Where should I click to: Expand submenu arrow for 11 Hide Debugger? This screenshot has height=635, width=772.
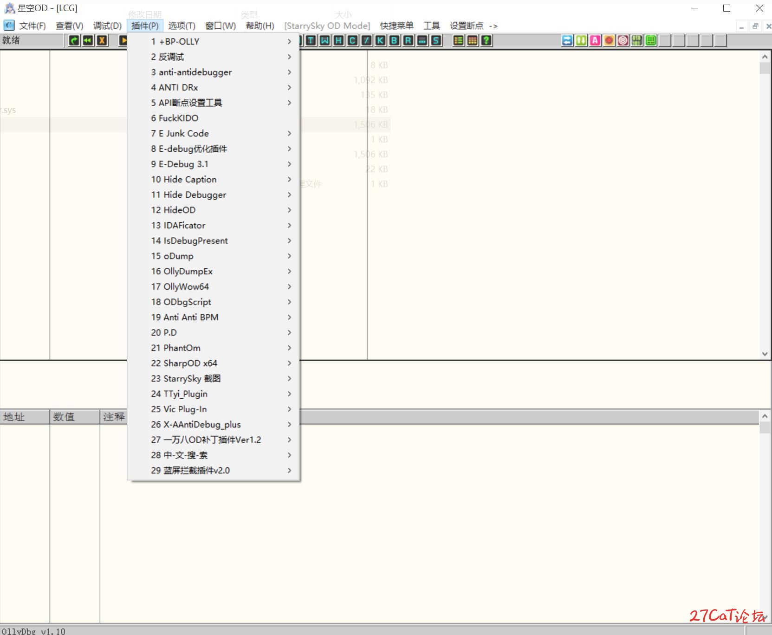[x=289, y=194]
